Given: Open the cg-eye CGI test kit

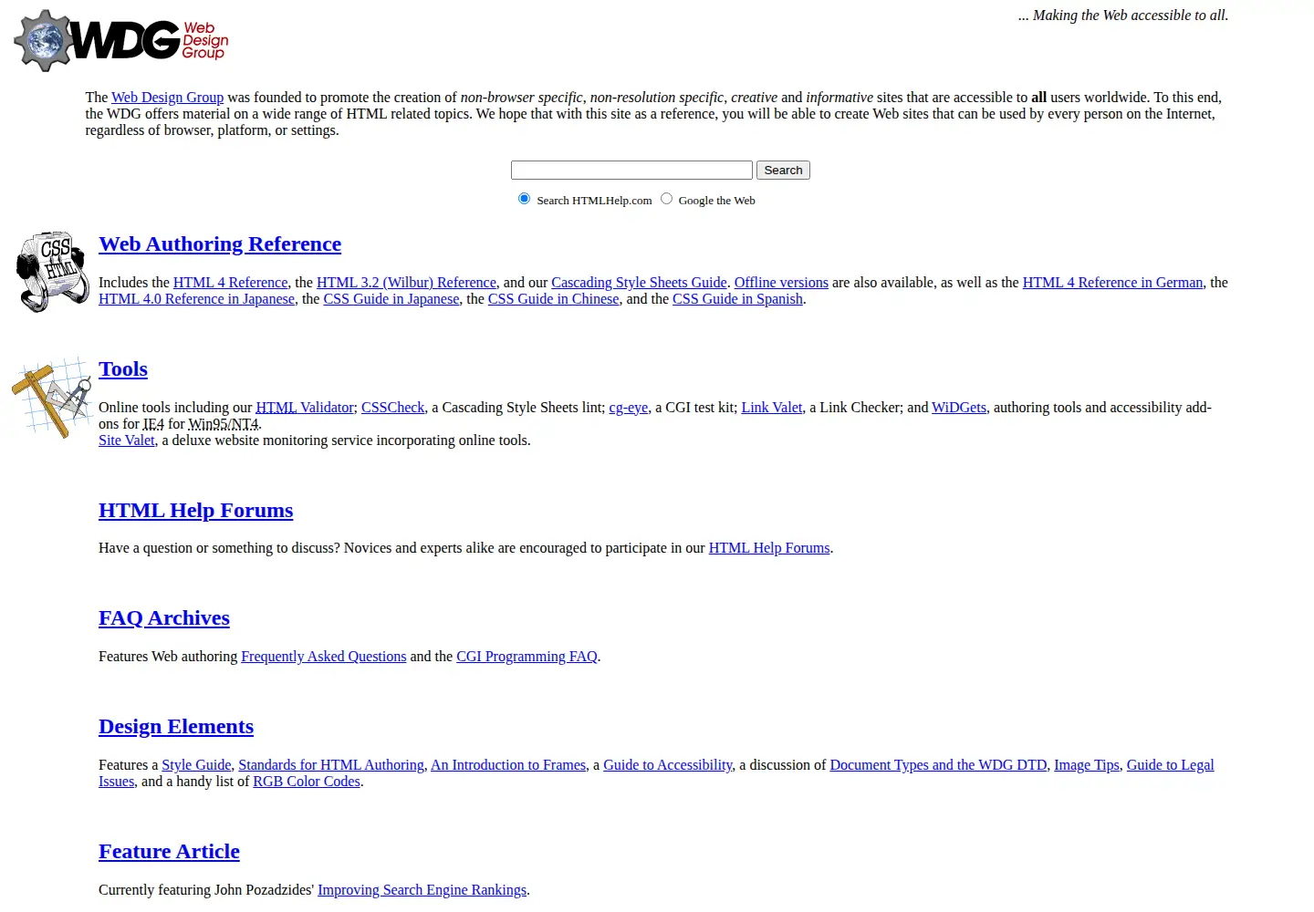Looking at the screenshot, I should coord(628,408).
